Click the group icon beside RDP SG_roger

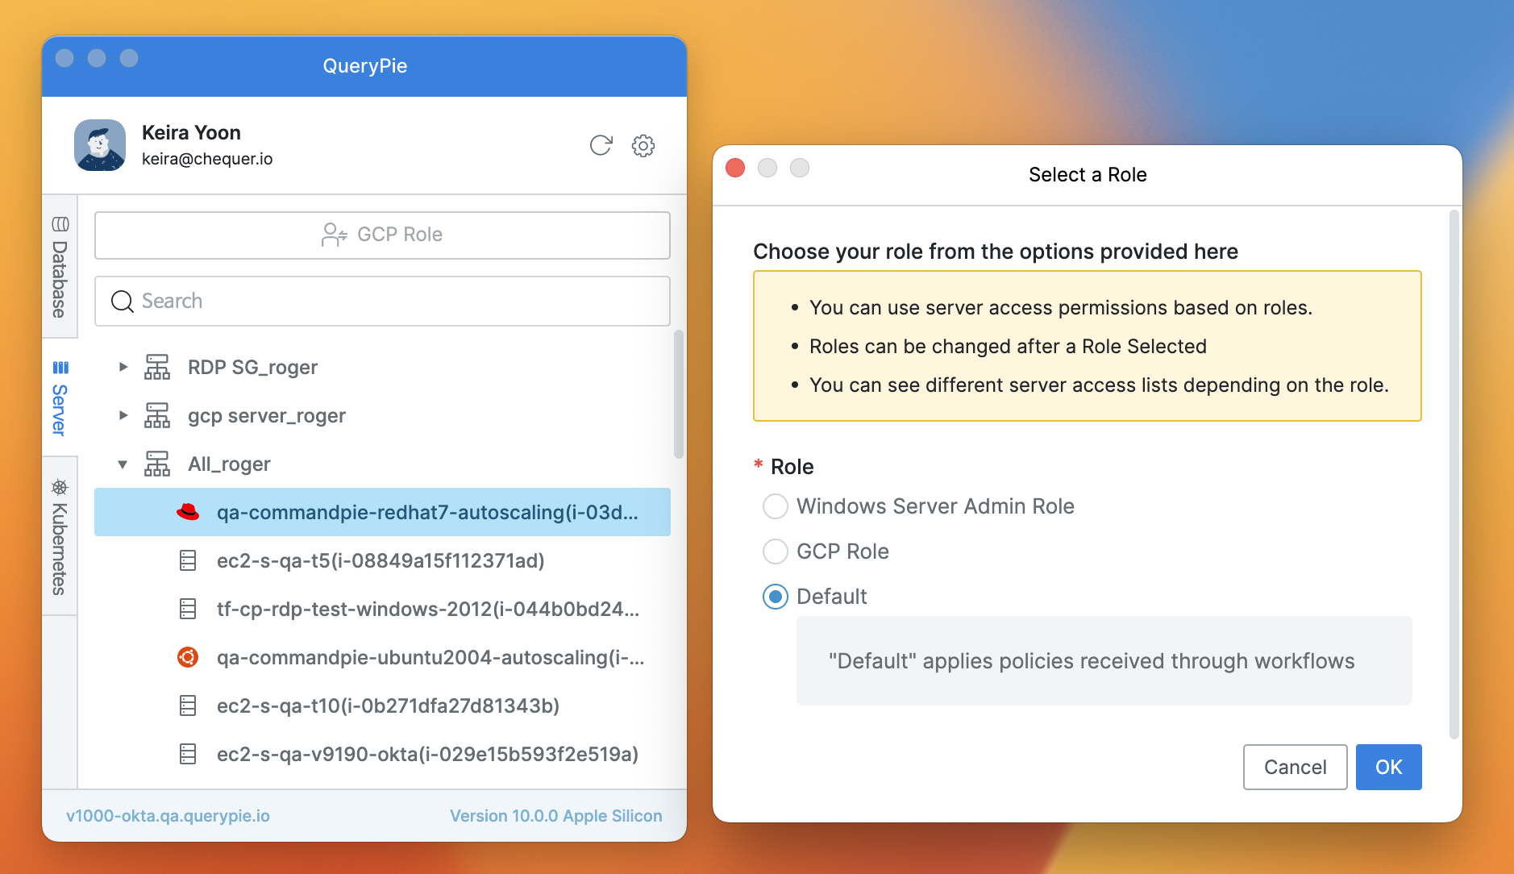(157, 367)
